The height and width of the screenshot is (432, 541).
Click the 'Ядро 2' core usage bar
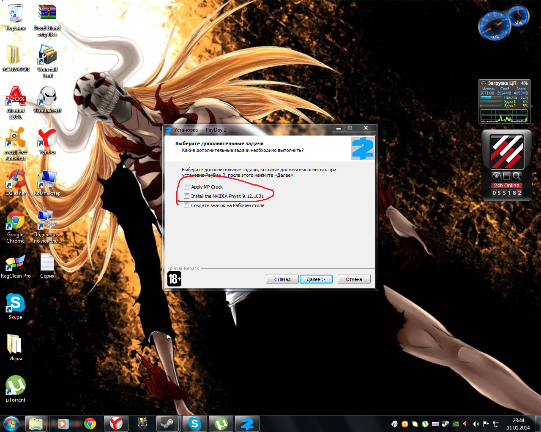pos(491,106)
